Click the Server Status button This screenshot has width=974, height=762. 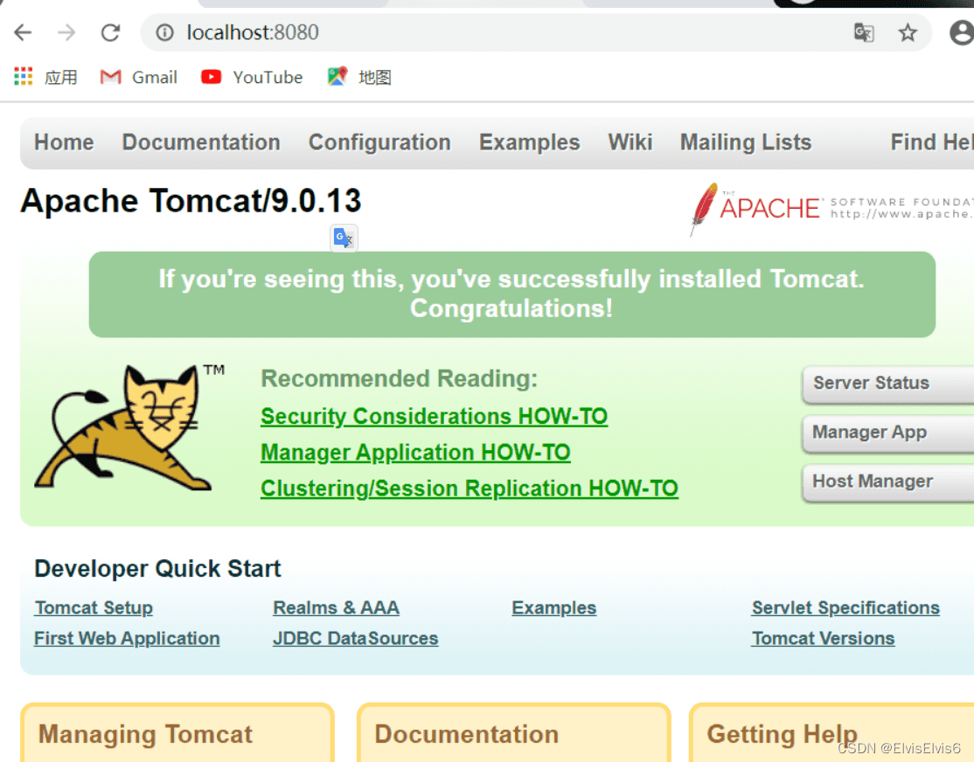tap(888, 384)
